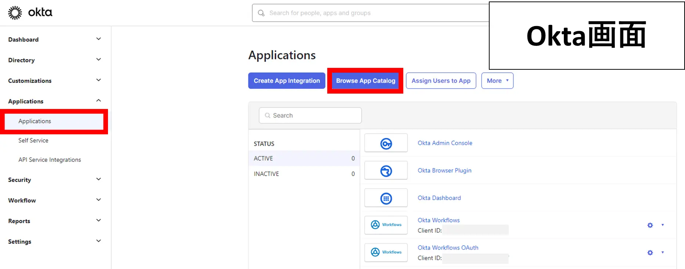Focus the people, apps and groups search field
Image resolution: width=685 pixels, height=269 pixels.
tap(370, 13)
